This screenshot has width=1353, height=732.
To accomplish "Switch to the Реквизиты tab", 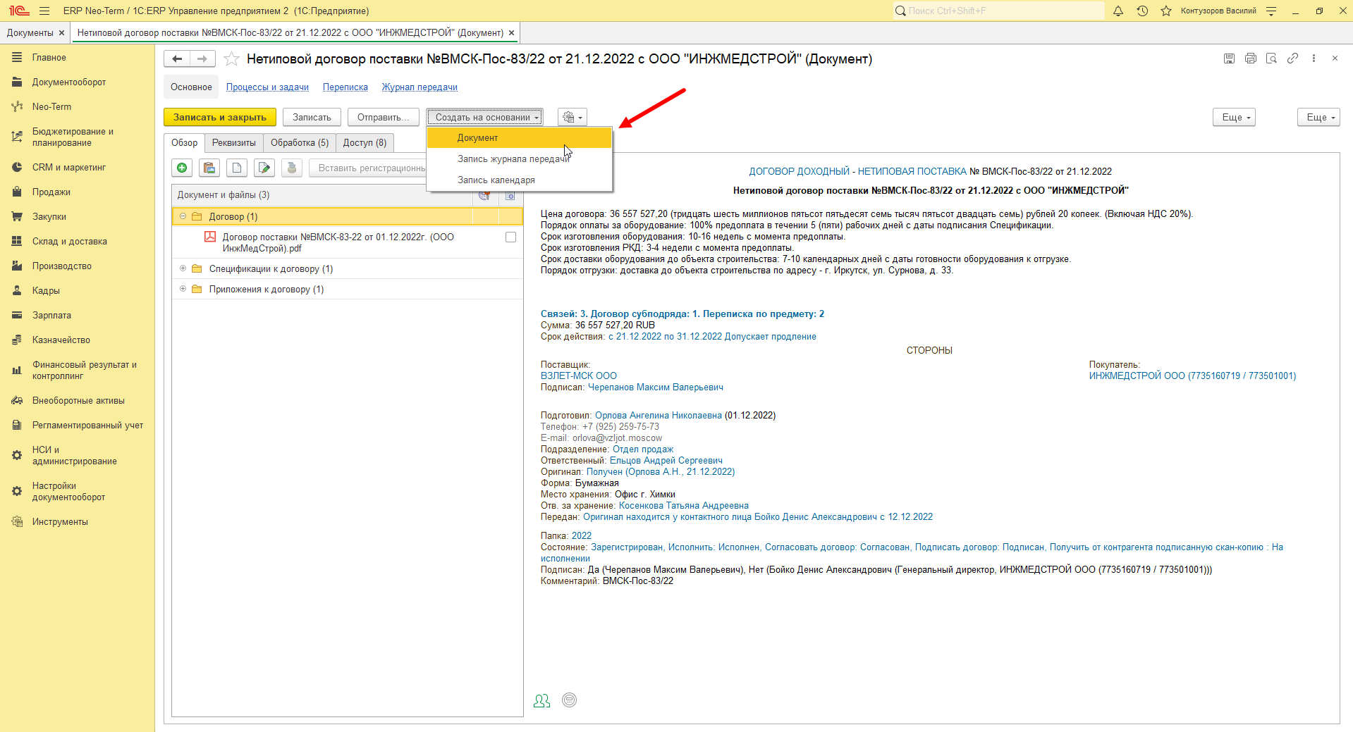I will tap(234, 142).
